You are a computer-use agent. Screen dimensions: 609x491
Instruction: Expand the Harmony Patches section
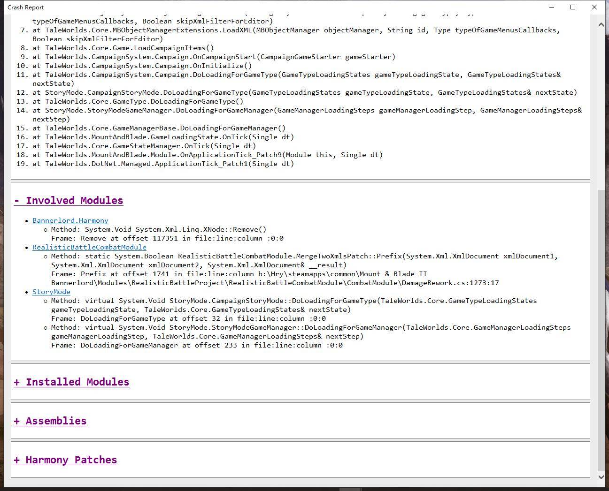click(65, 460)
